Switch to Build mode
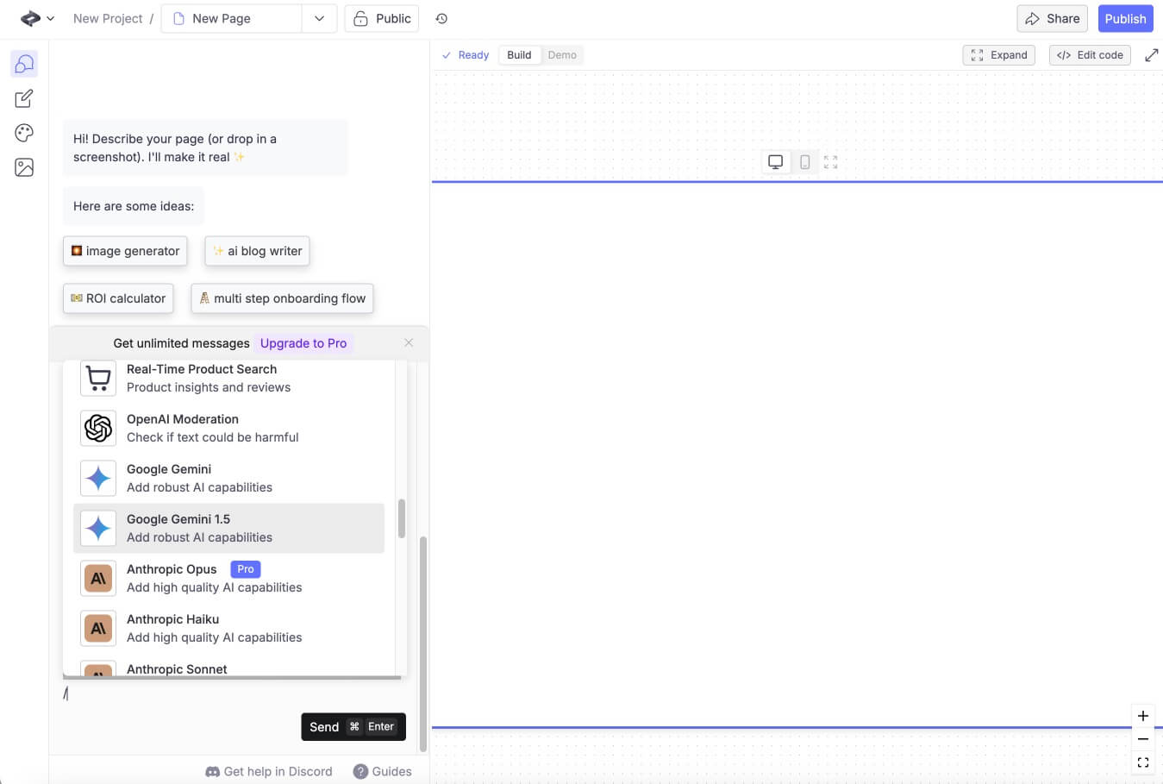 pyautogui.click(x=519, y=55)
